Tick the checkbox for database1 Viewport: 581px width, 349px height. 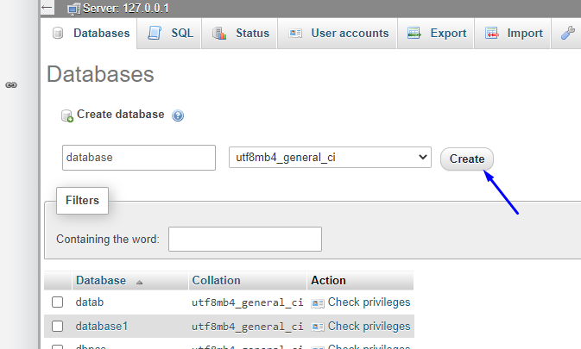pyautogui.click(x=58, y=326)
